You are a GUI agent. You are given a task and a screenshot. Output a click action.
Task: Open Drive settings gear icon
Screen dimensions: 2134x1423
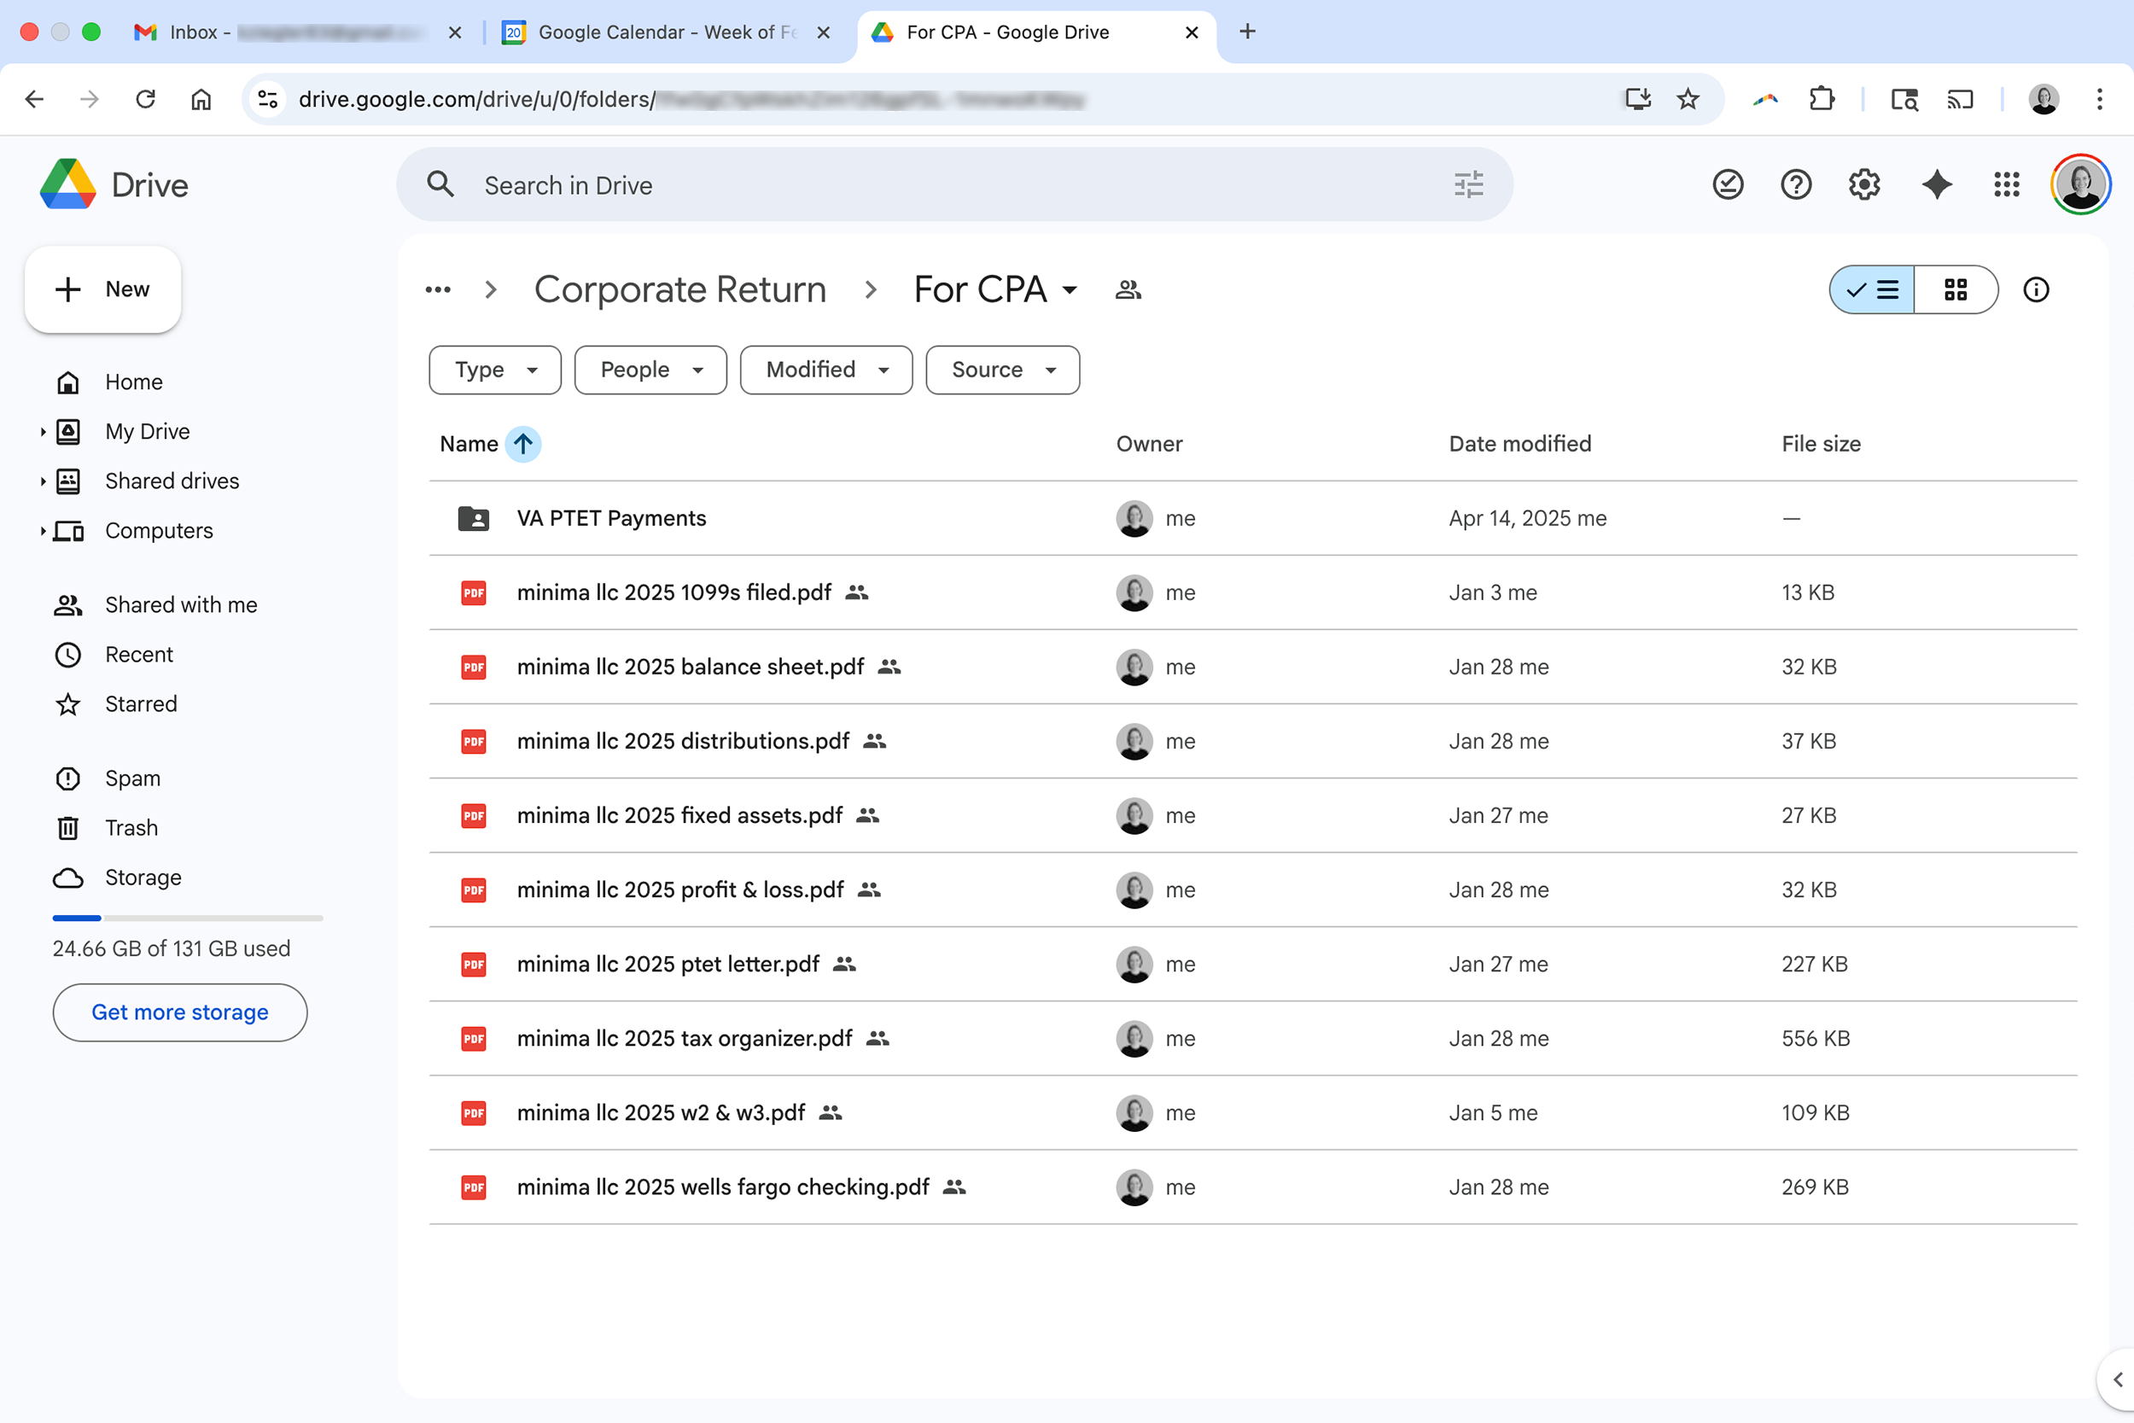(x=1863, y=185)
